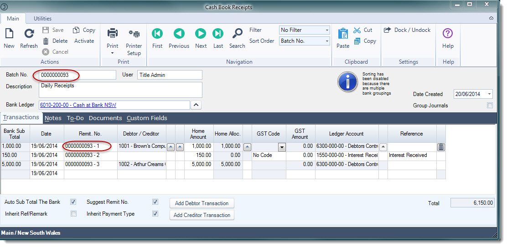Jump to the Last record

pos(218,38)
